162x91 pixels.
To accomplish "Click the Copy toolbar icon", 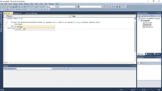I will point(22,7).
